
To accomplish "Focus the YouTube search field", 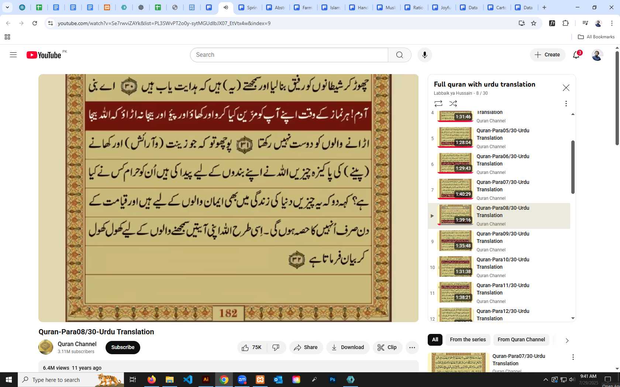I will coord(289,55).
